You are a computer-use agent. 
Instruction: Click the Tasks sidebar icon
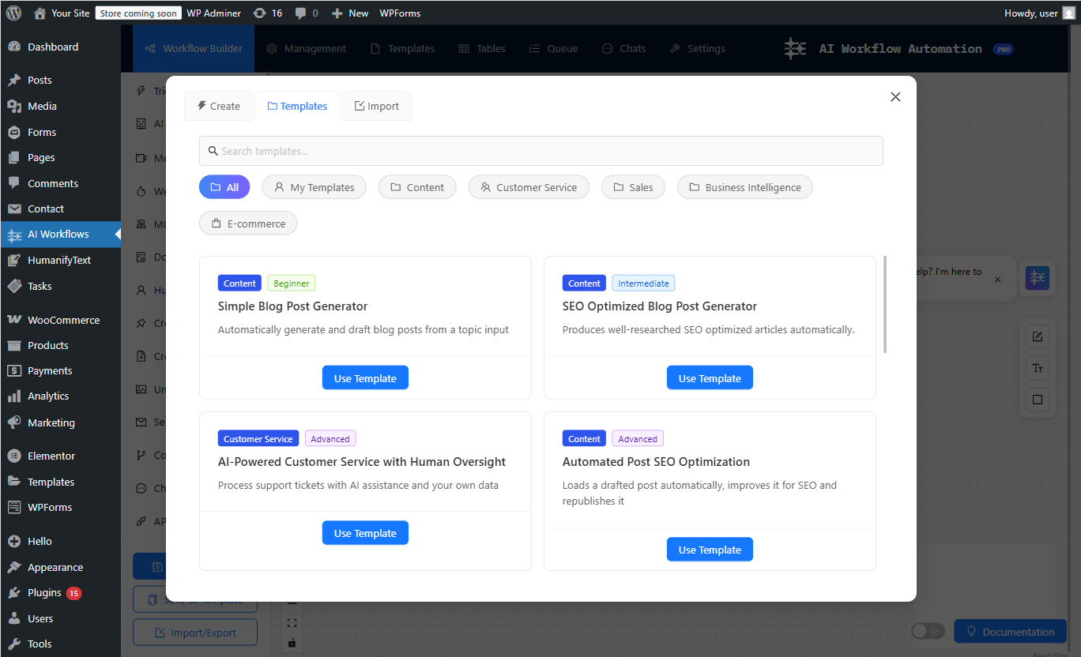pos(14,286)
